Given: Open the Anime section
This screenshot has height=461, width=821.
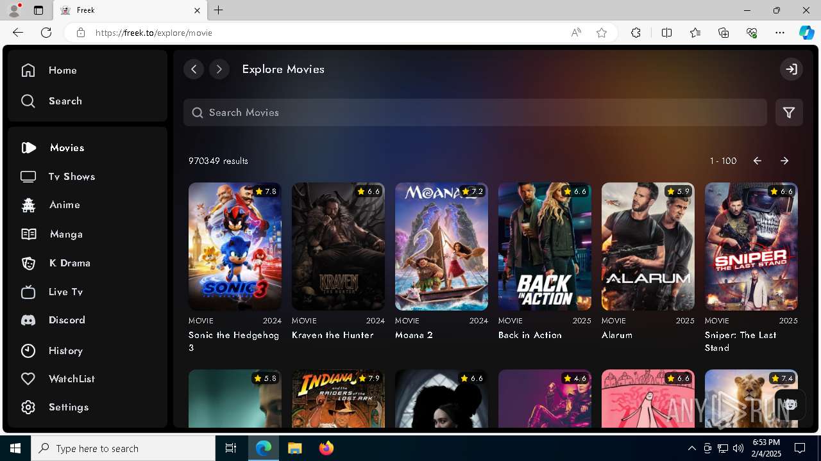Looking at the screenshot, I should point(50,205).
